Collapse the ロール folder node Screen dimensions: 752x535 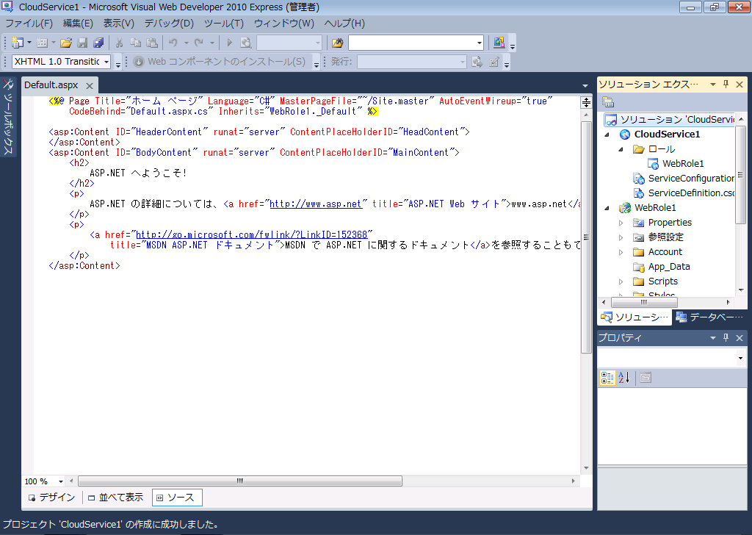coord(621,149)
